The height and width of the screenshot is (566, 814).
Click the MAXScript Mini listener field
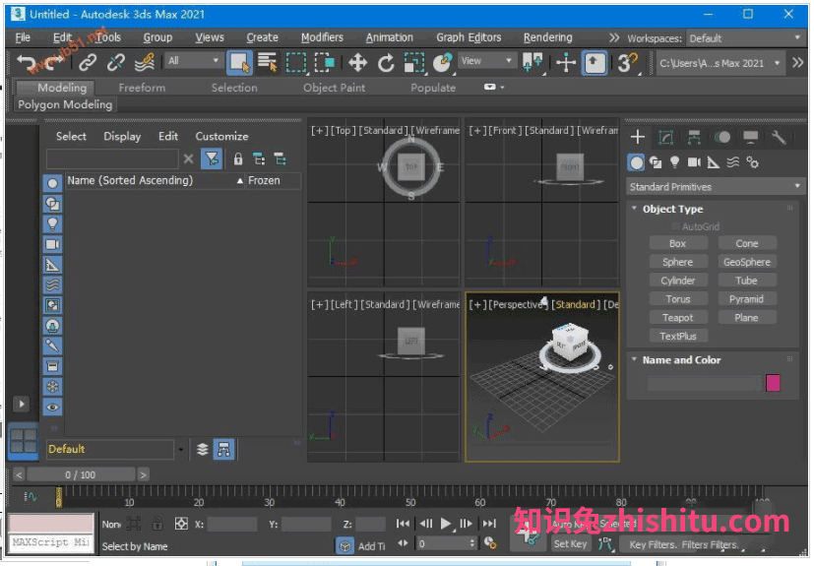coord(51,542)
